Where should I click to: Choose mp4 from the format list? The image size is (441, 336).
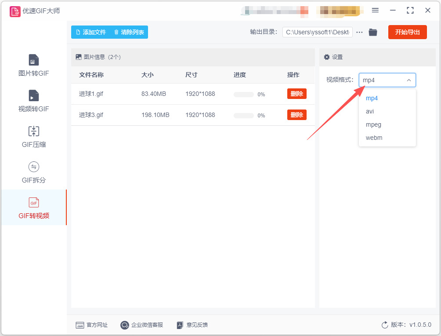pos(387,99)
